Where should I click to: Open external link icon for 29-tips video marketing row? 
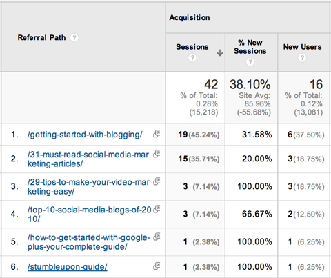pyautogui.click(x=157, y=181)
